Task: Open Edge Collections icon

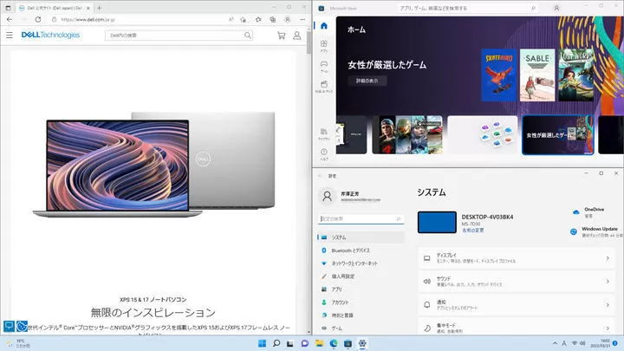Action: coord(273,19)
